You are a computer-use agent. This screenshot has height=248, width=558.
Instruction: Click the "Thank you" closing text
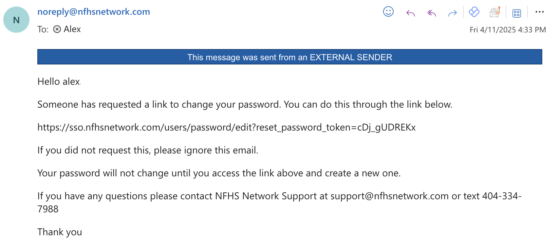pyautogui.click(x=60, y=232)
